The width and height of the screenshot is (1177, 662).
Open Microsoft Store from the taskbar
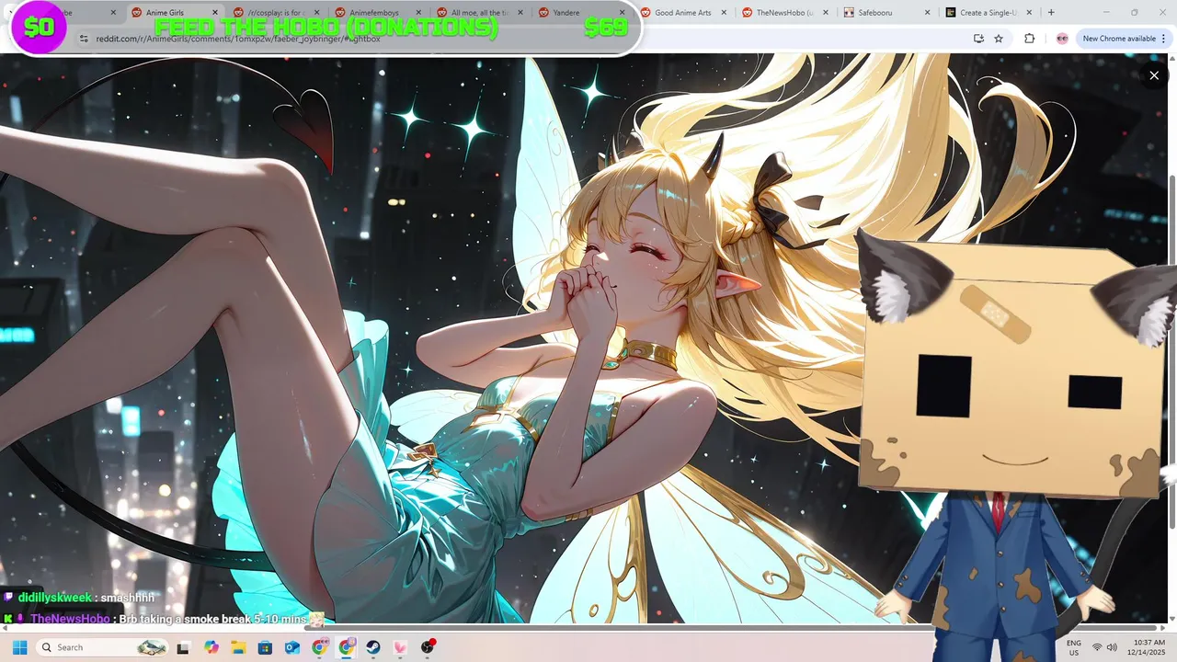pyautogui.click(x=266, y=647)
